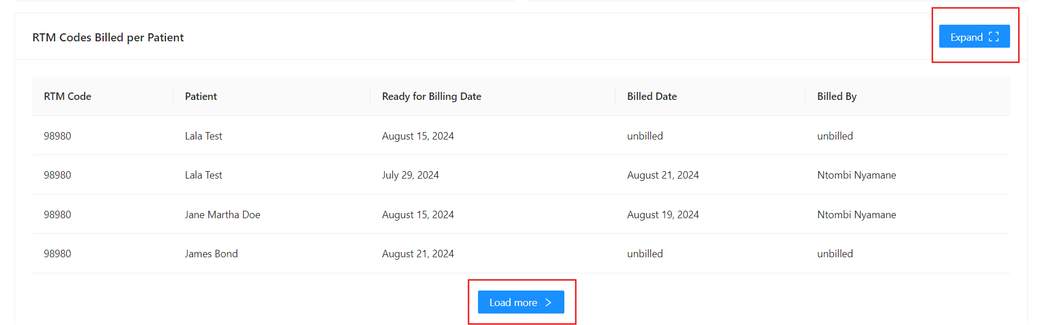Click the chevron arrow beside Load more
This screenshot has height=325, width=1055.
pyautogui.click(x=548, y=302)
